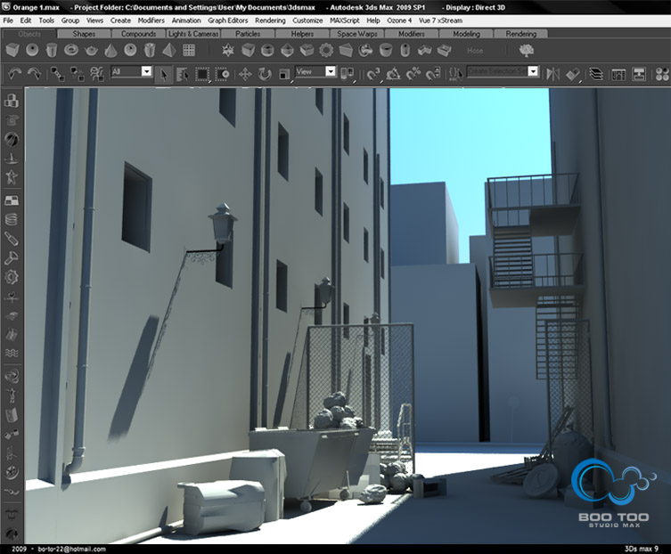Click the Undo arrow icon

14,74
